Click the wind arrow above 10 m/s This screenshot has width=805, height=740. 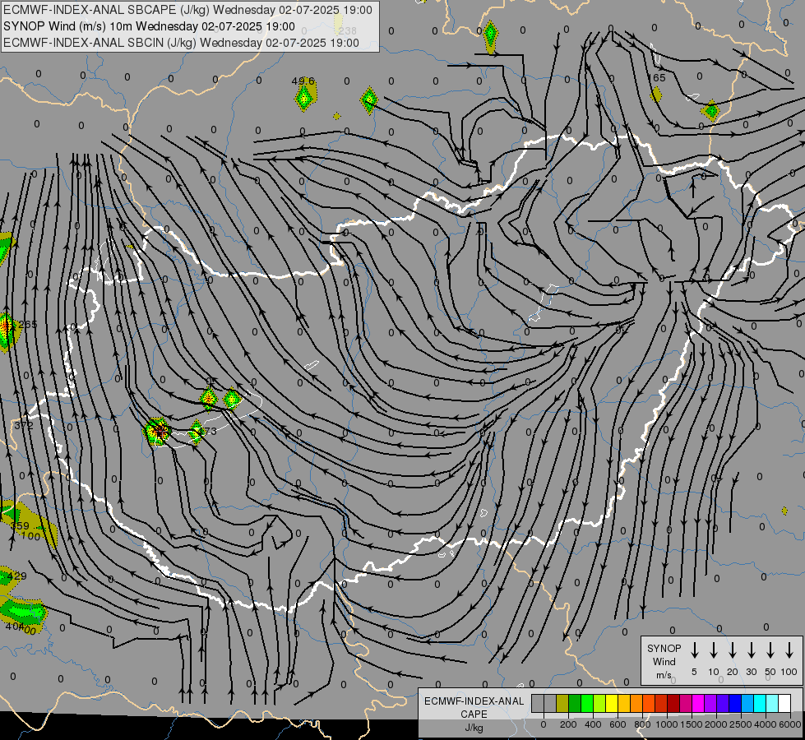coord(714,650)
